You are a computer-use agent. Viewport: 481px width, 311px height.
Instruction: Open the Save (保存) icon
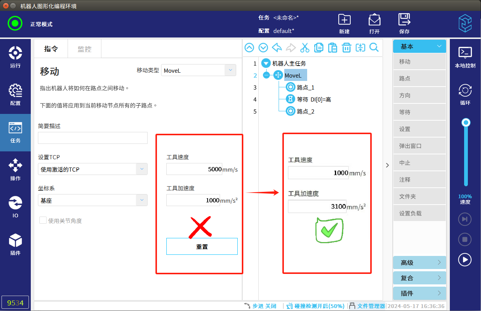[404, 24]
